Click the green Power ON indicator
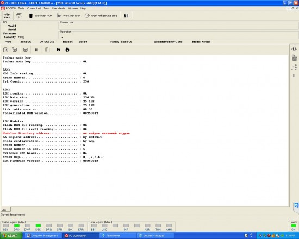 point(294,225)
